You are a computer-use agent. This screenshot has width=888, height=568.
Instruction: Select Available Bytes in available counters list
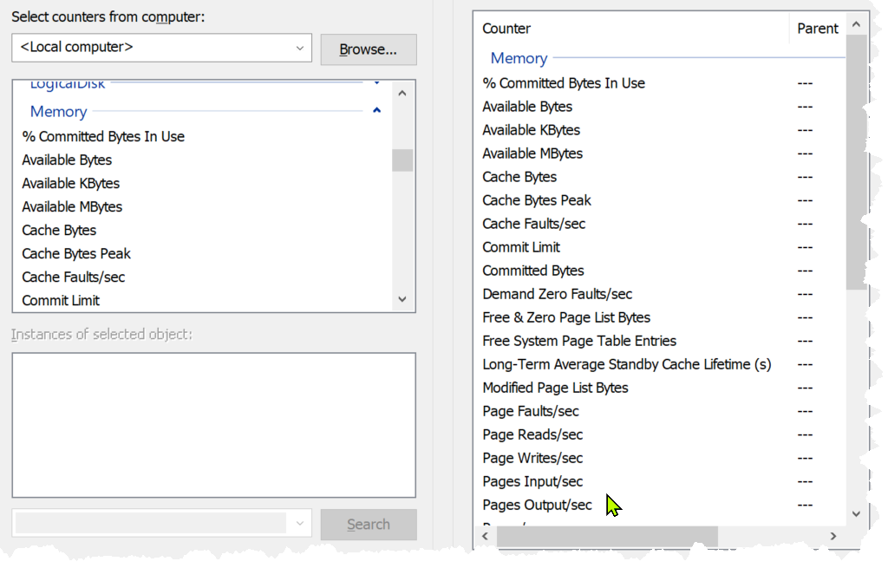(67, 160)
